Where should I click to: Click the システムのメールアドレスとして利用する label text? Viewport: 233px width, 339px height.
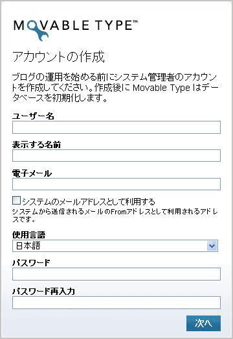click(x=89, y=201)
